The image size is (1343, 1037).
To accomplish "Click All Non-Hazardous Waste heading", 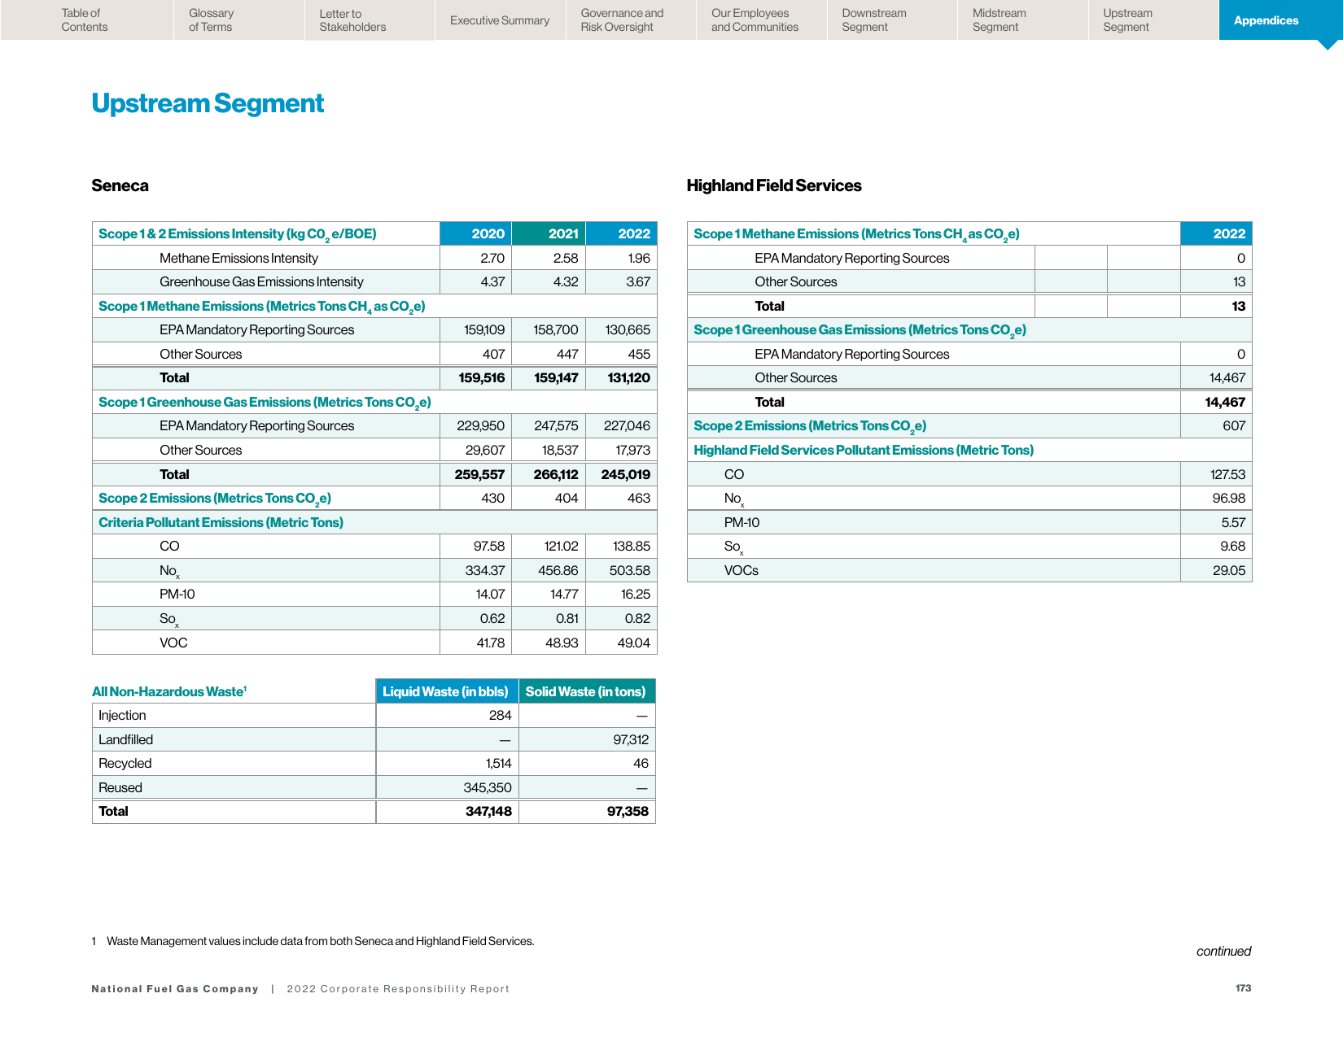I will coord(169,691).
